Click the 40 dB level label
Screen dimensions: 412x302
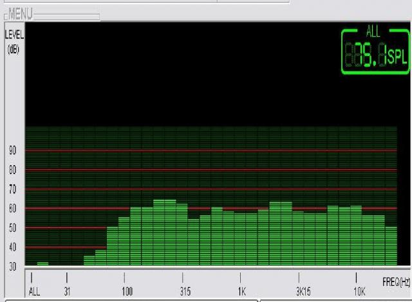tap(12, 247)
